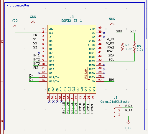The image size is (148, 134).
Task: Select the GND symbol wired to pin 40
Action: [x=112, y=24]
